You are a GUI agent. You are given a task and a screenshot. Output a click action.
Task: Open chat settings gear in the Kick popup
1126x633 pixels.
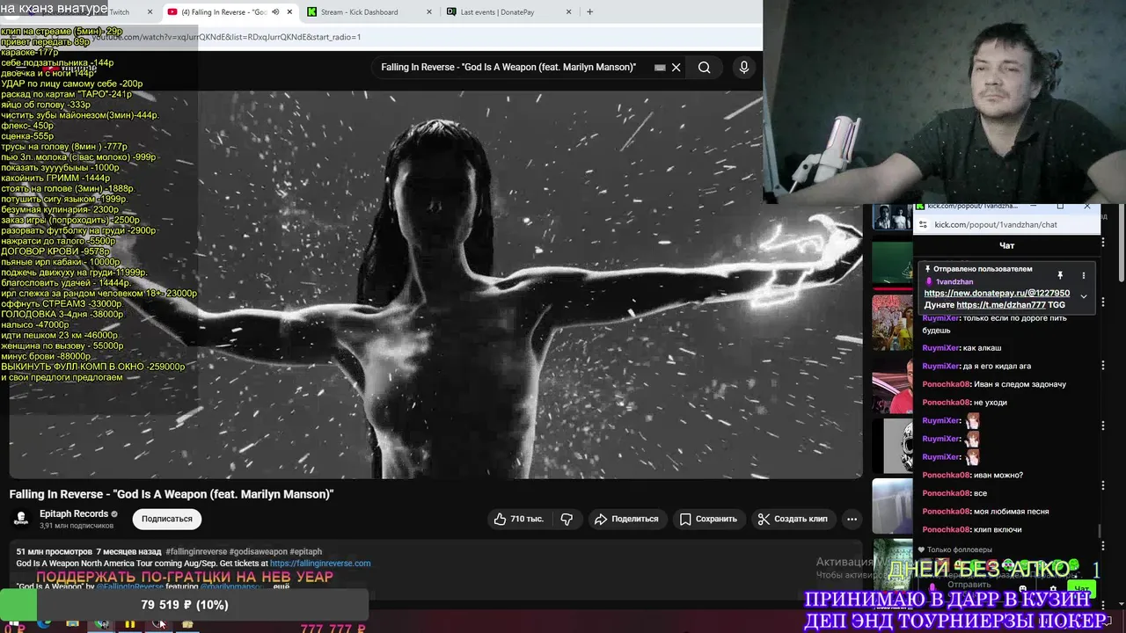click(1054, 590)
